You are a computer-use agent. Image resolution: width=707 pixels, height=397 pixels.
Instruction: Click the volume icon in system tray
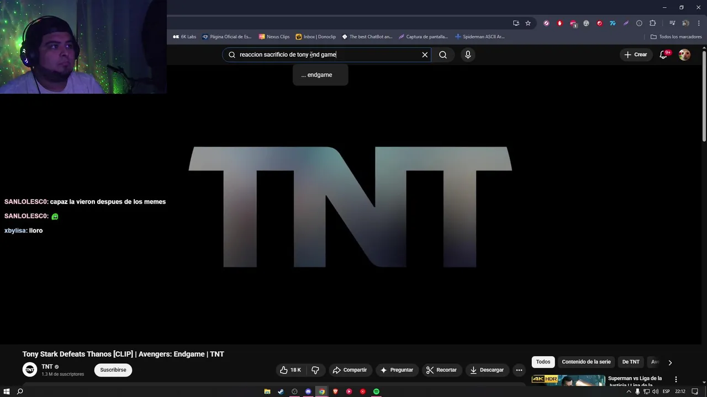pyautogui.click(x=655, y=391)
